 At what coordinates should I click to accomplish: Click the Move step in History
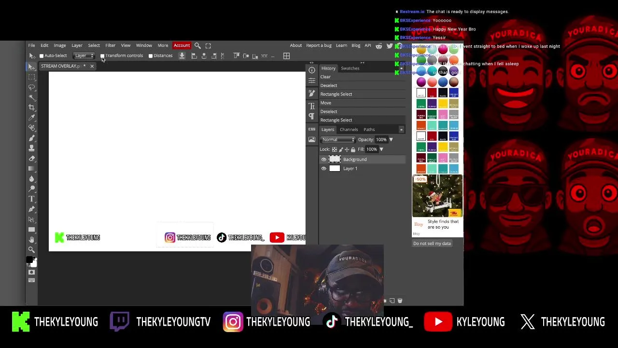click(362, 103)
